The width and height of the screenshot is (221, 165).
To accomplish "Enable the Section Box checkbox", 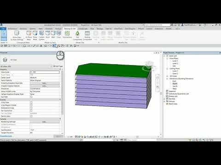I will click(31, 116).
